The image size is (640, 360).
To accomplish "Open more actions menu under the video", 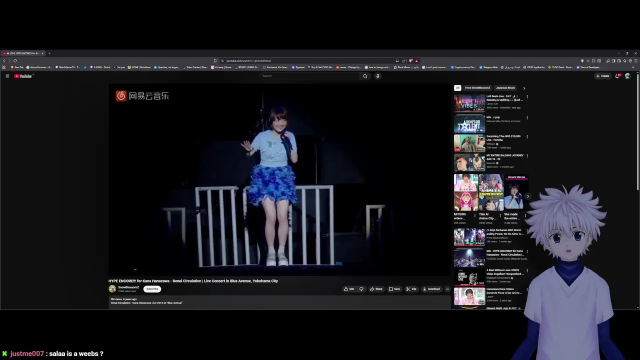I will 447,289.
